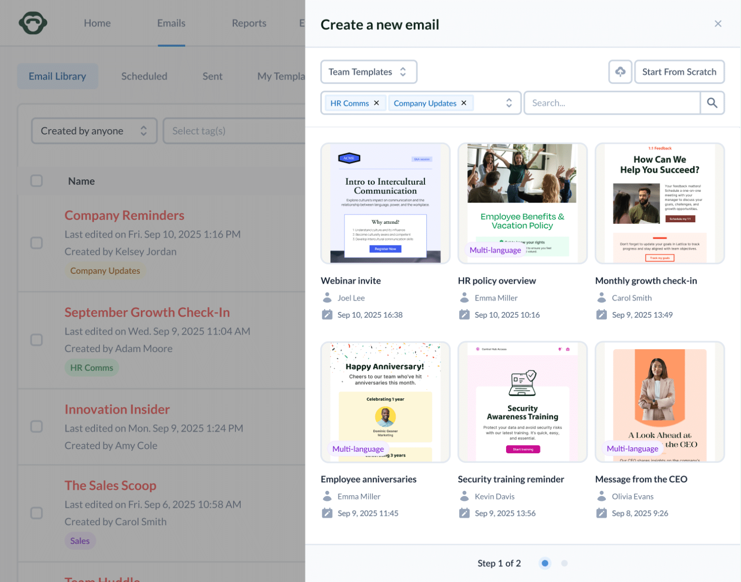
Task: Click the second step indicator dot
Action: click(564, 563)
